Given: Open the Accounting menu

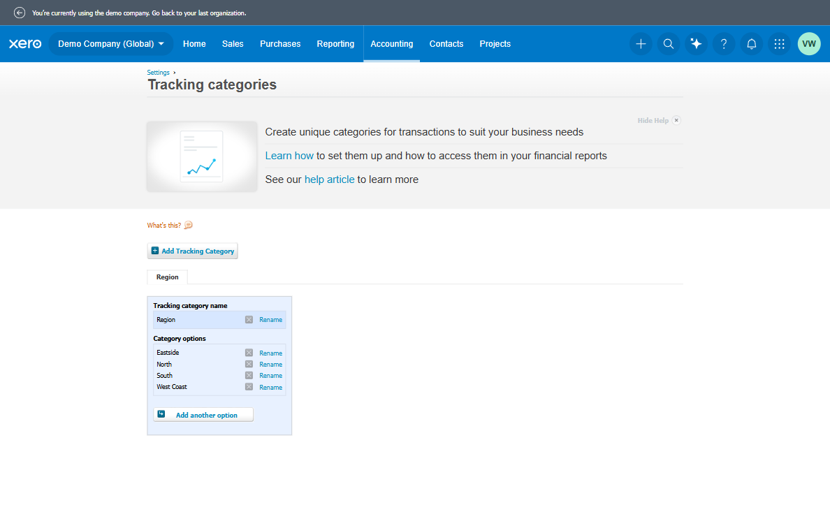Looking at the screenshot, I should point(392,44).
